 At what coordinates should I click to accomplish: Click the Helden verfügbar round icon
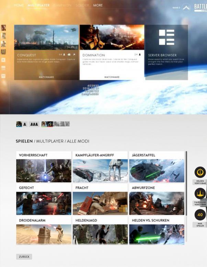[200, 172]
